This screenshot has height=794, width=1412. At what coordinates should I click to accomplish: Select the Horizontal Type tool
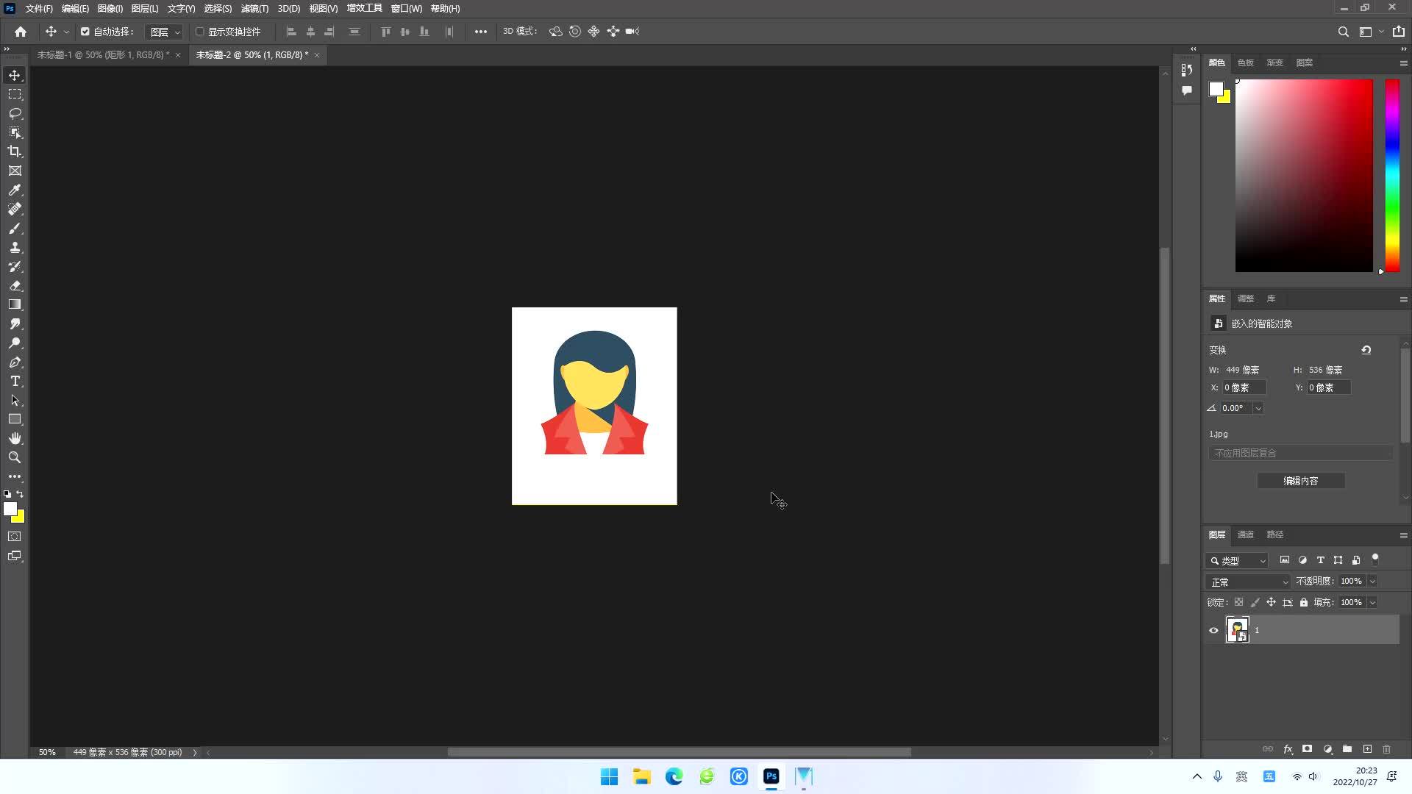[x=15, y=381]
